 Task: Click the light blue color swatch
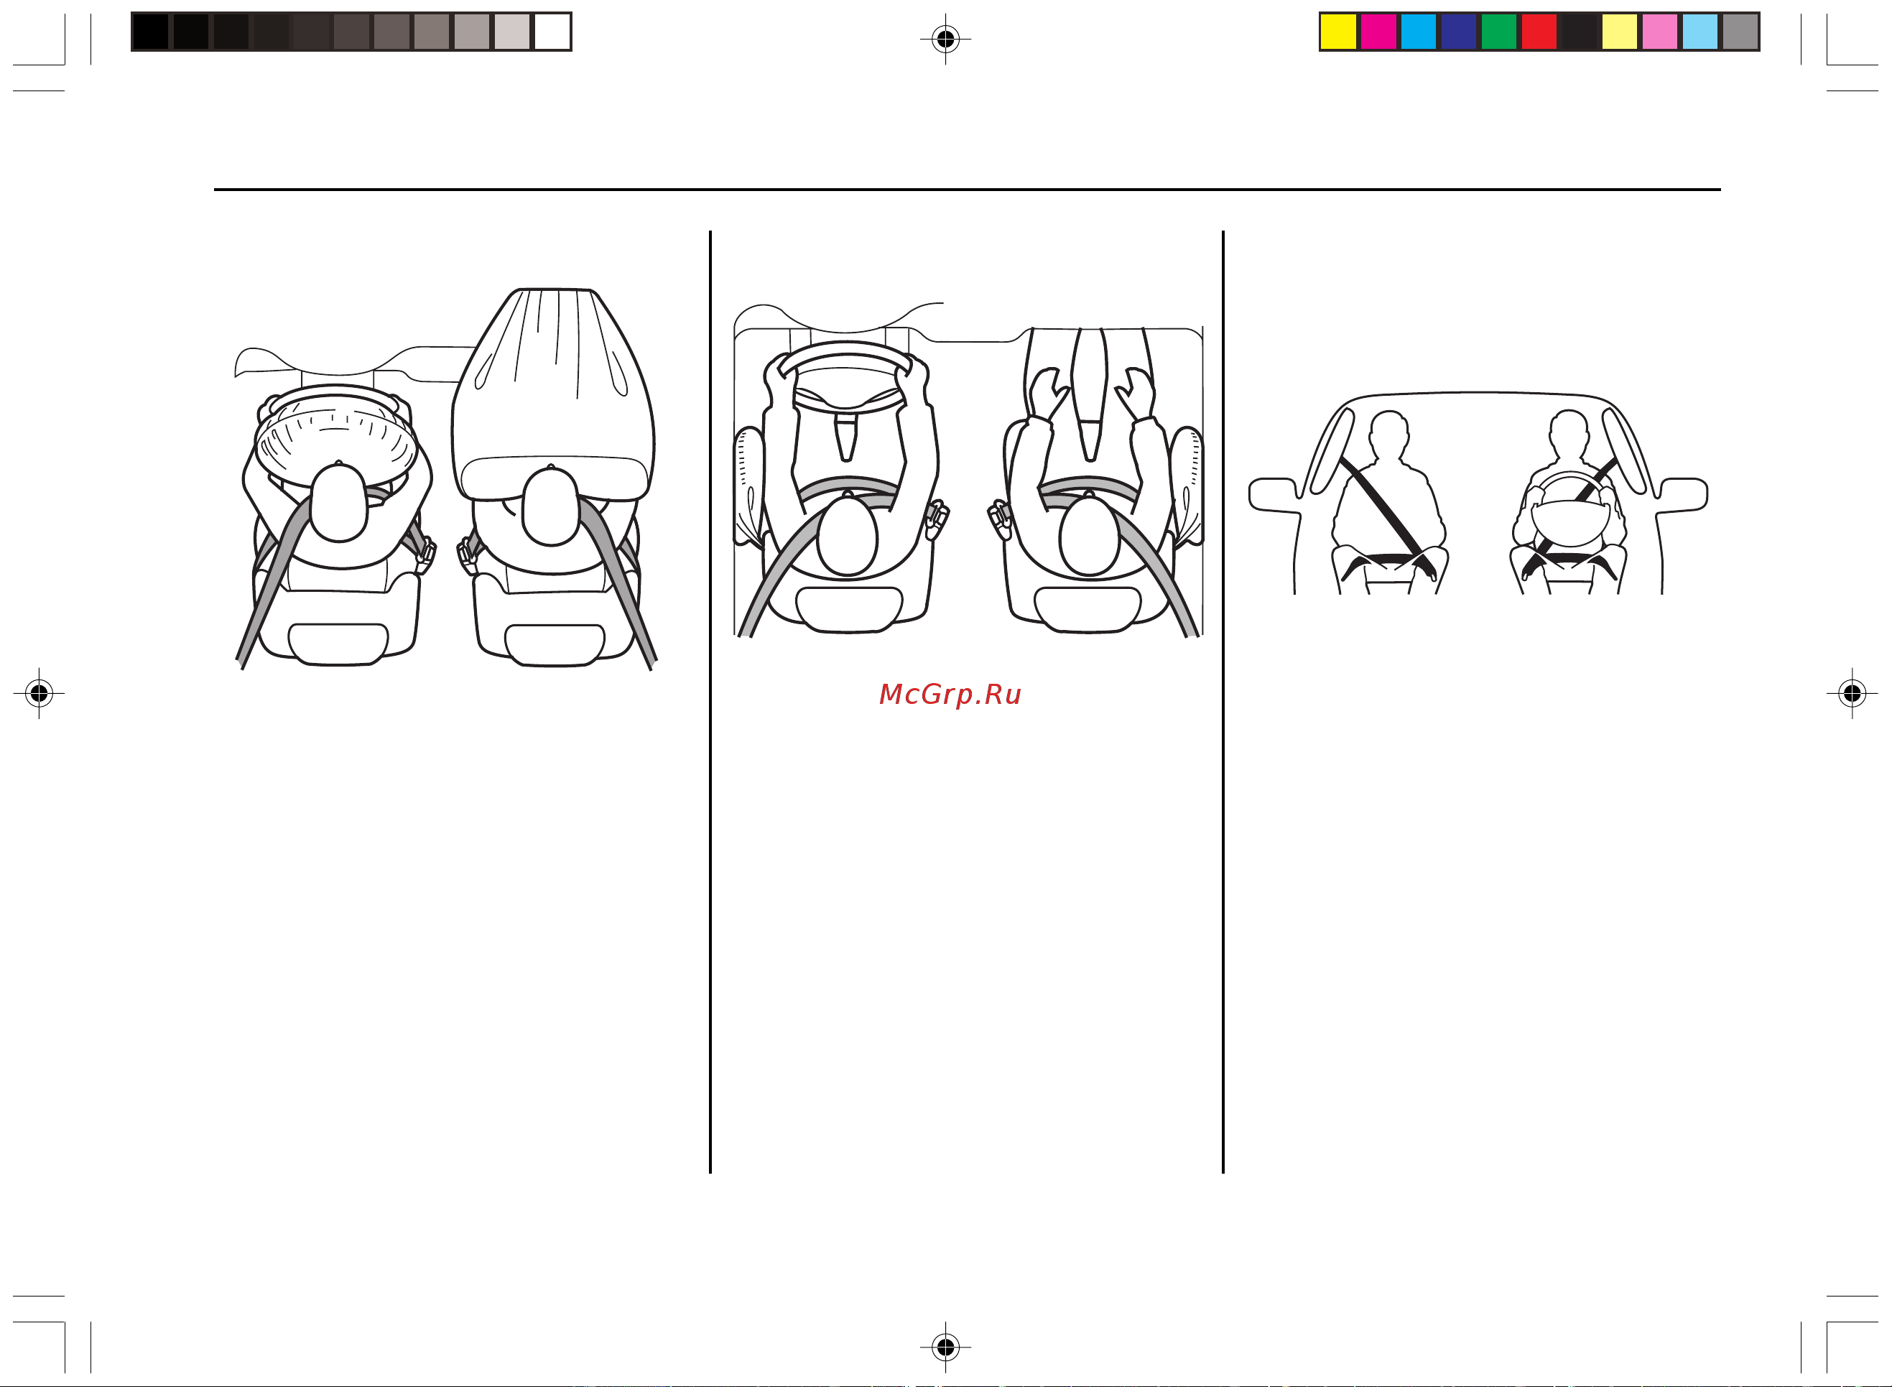(1701, 32)
